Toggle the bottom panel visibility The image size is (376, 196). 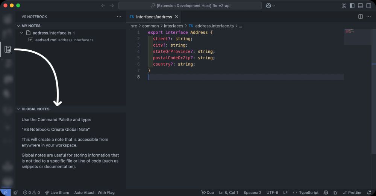(360, 6)
